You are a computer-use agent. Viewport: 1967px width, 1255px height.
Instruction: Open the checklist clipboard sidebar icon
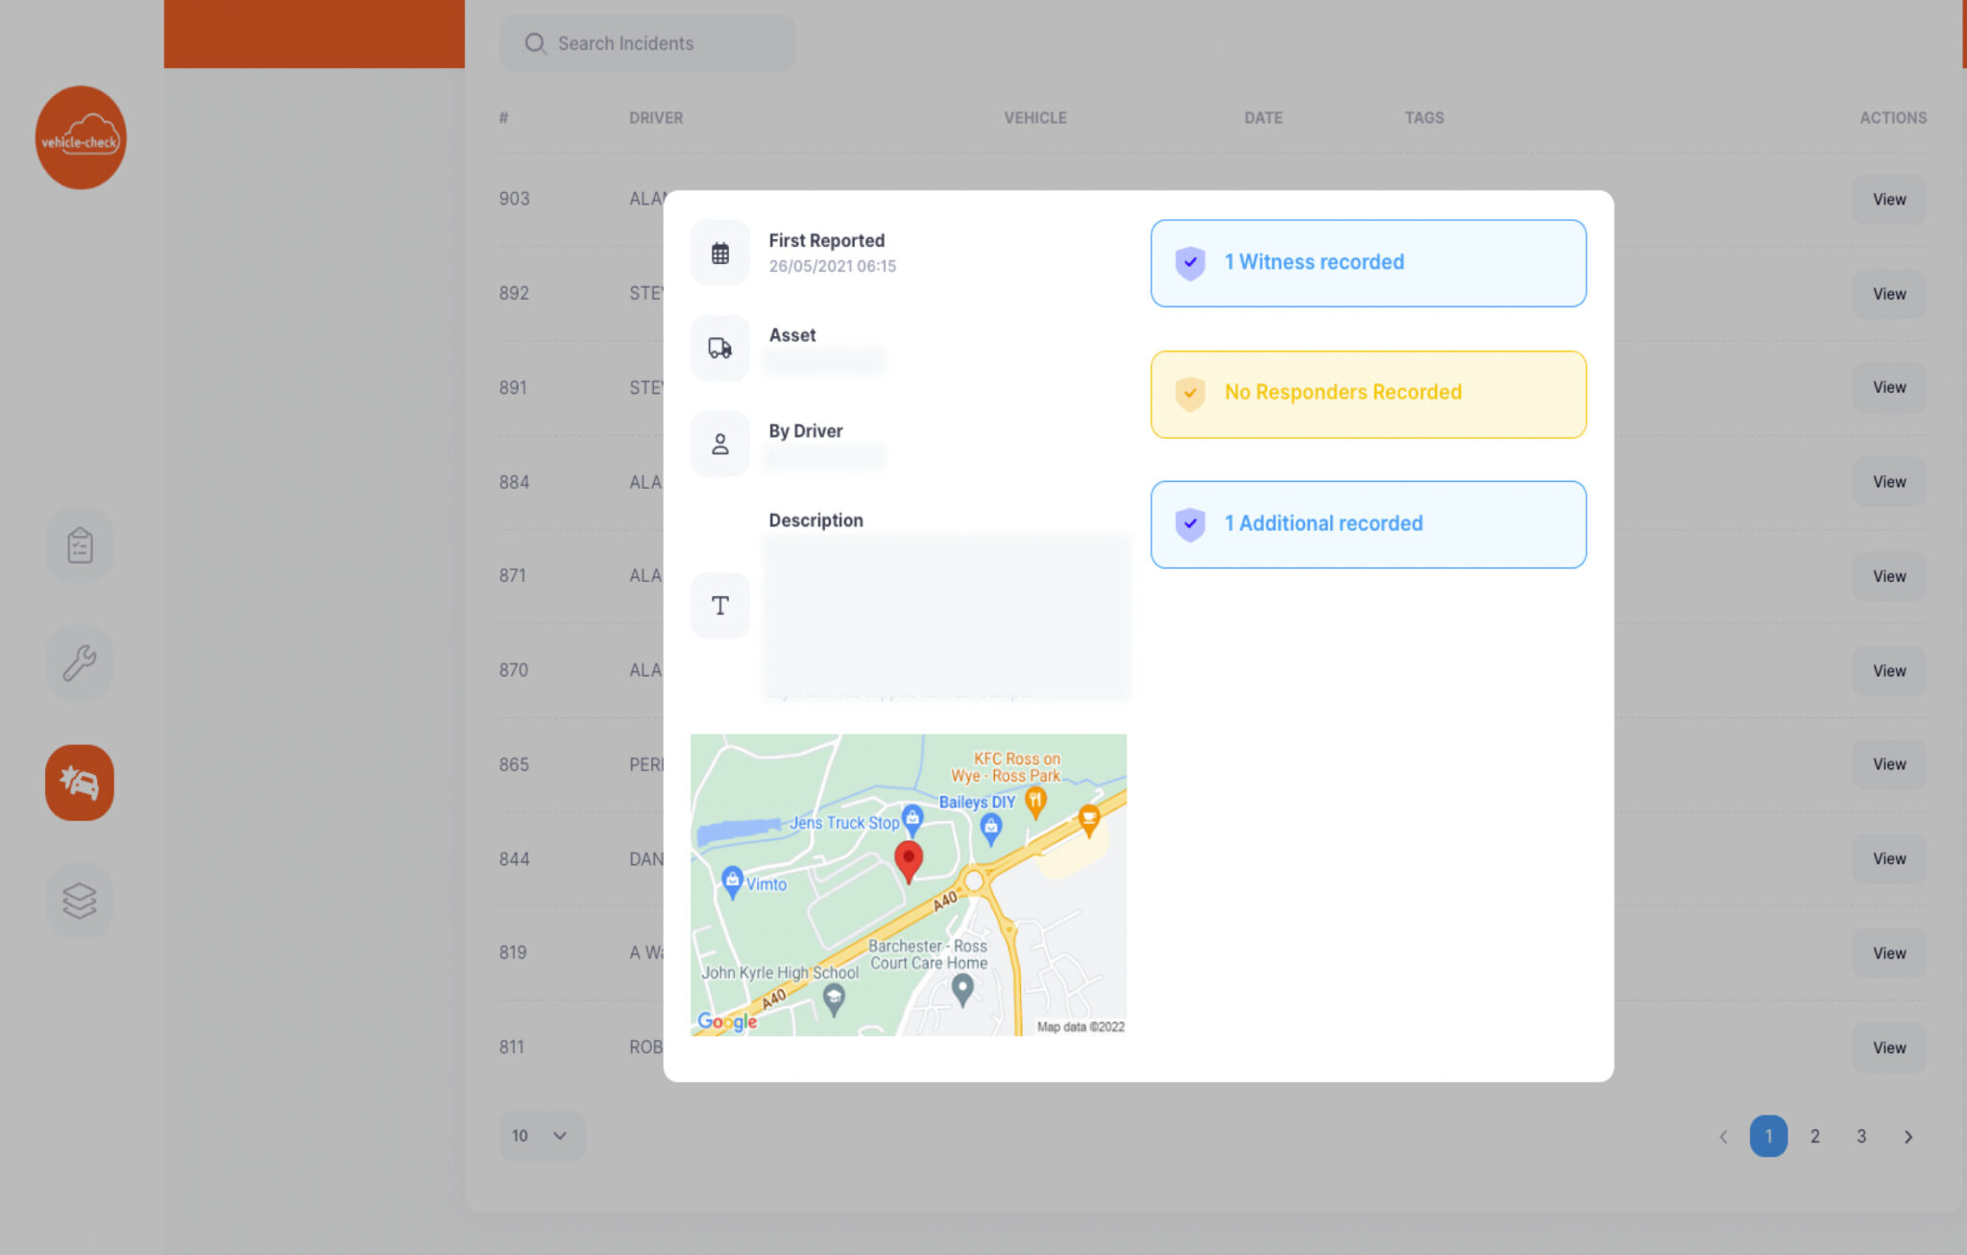[80, 544]
